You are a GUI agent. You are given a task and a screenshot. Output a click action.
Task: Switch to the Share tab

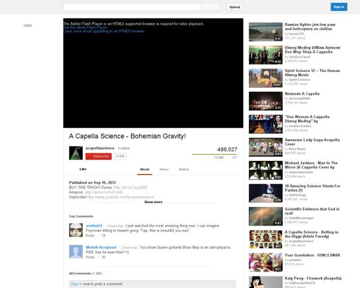click(164, 169)
